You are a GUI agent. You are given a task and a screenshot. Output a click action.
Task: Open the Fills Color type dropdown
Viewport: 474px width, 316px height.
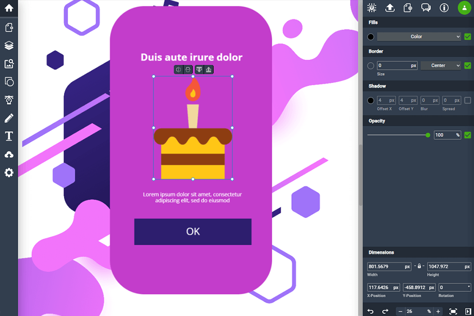(419, 37)
